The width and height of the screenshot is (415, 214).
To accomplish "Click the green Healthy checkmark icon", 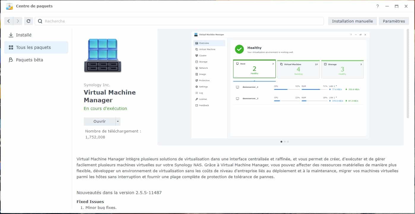I will (239, 49).
